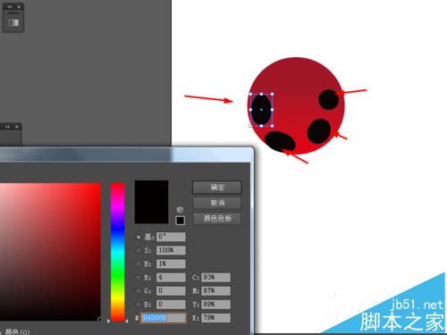The image size is (447, 335).
Task: Click the brightness field showing 1%
Action: pyautogui.click(x=171, y=264)
